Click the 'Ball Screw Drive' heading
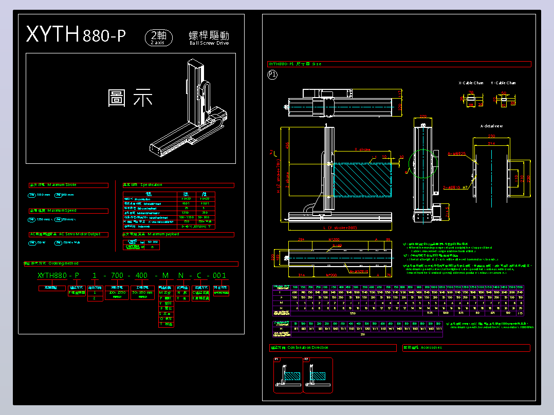Viewport: 554px width, 415px height. tap(209, 43)
